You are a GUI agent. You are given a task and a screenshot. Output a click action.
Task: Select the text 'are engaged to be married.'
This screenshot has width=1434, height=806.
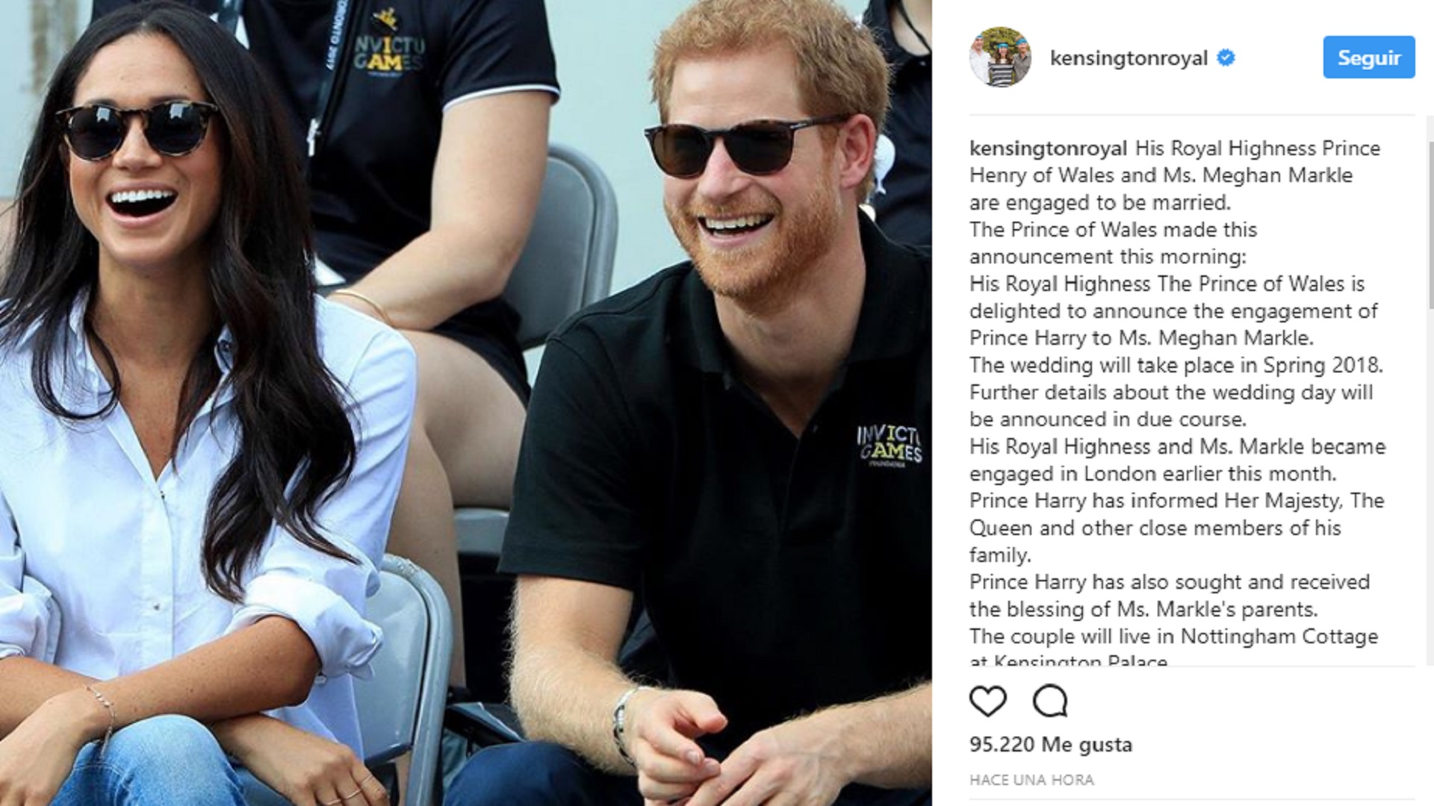click(x=1099, y=203)
